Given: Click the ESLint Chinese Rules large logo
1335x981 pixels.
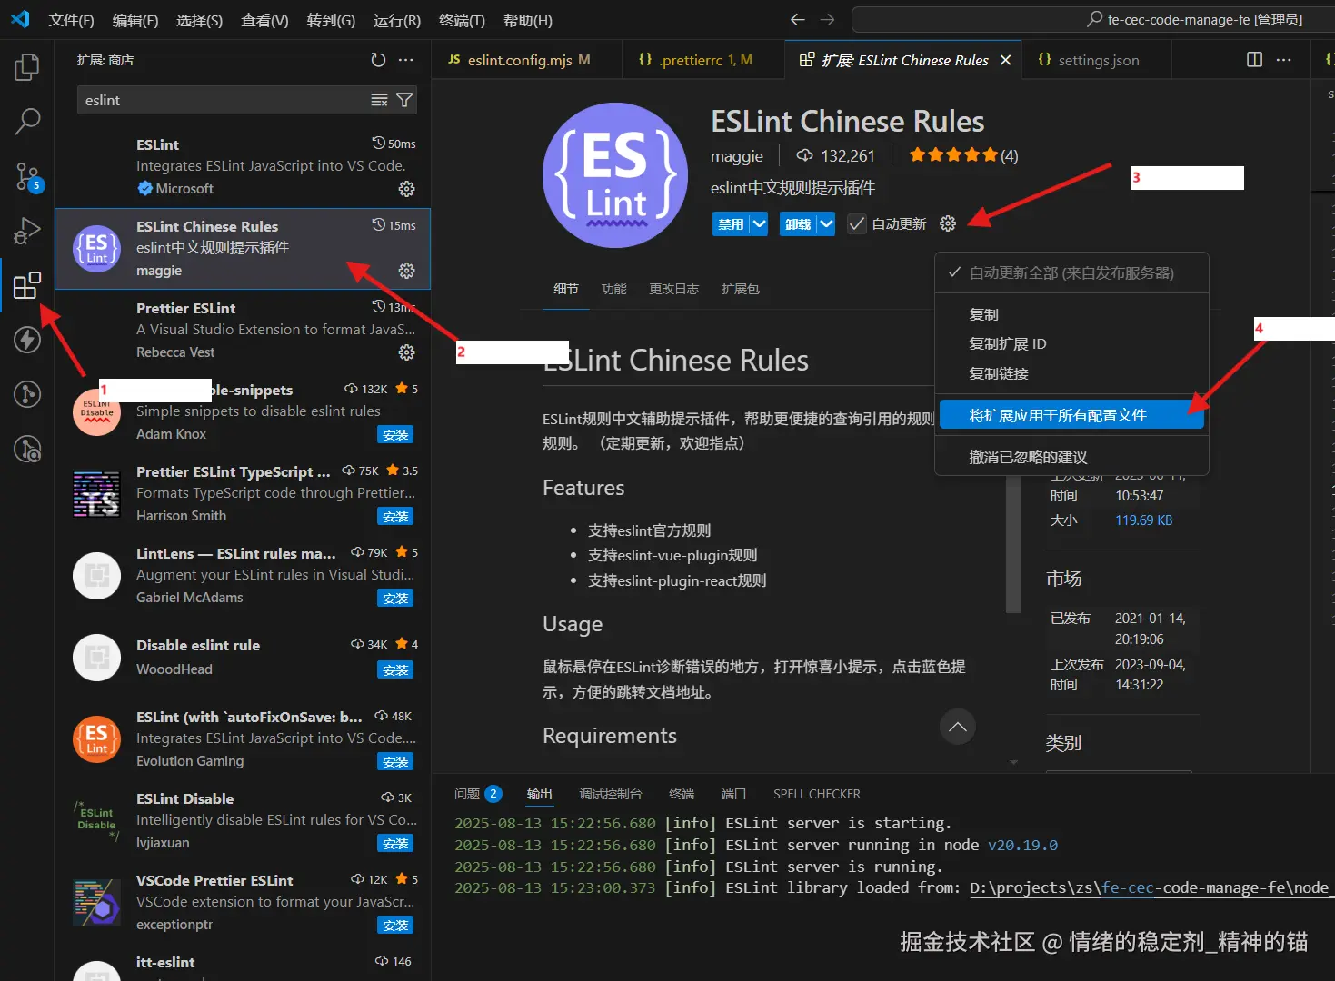Looking at the screenshot, I should point(615,175).
